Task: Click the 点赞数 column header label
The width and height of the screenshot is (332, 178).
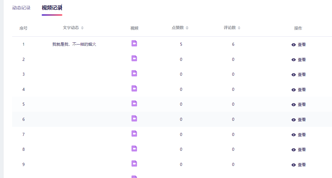Action: [x=178, y=28]
